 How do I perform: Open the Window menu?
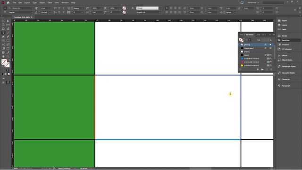point(65,3)
